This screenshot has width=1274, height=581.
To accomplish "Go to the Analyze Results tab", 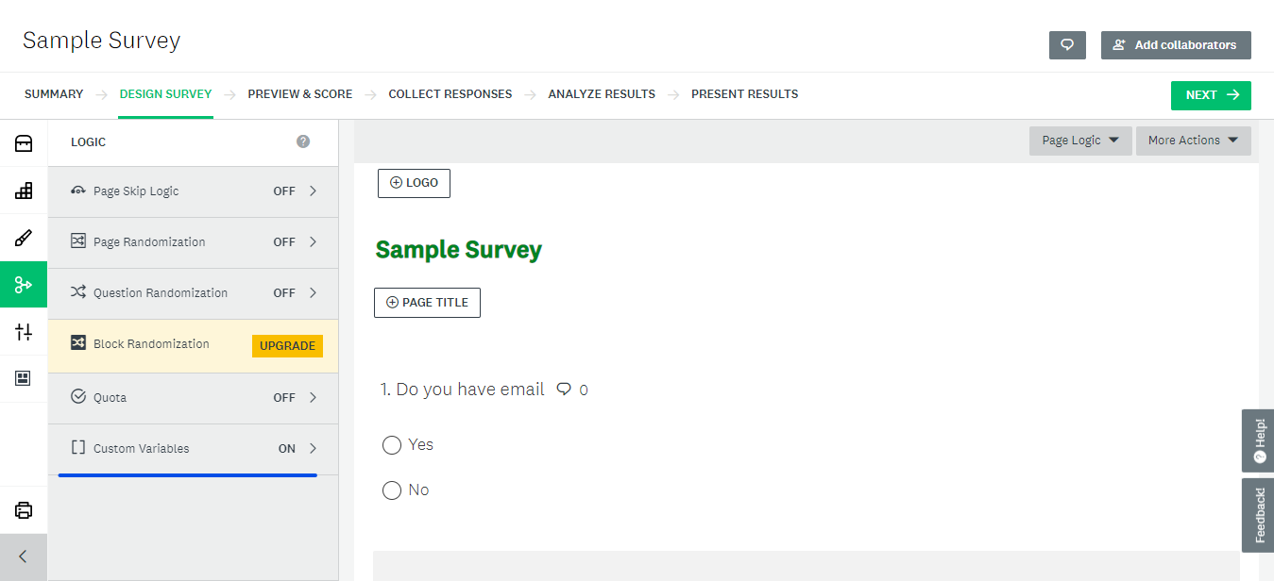I will [601, 94].
